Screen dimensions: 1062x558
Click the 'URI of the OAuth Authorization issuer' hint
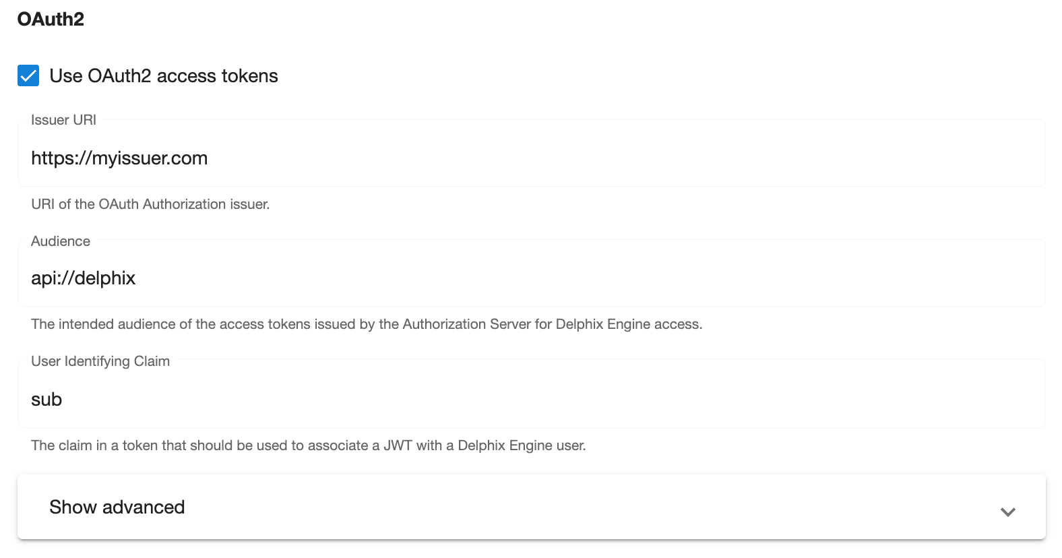tap(150, 204)
